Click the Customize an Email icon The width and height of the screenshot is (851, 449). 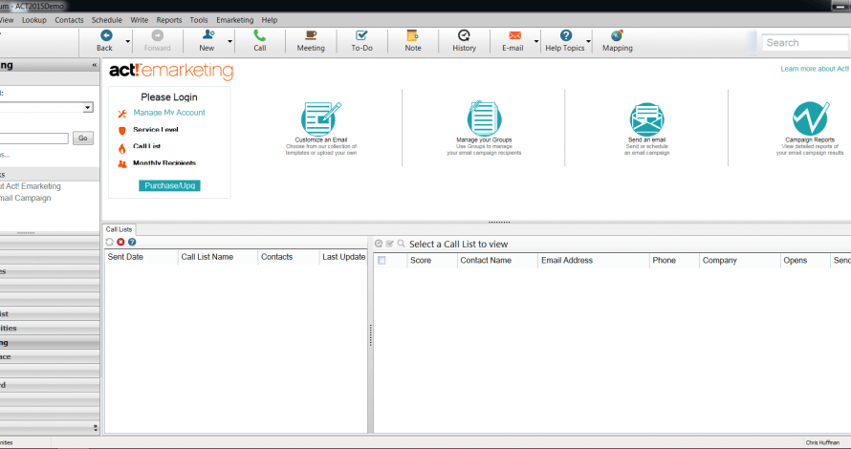[320, 118]
